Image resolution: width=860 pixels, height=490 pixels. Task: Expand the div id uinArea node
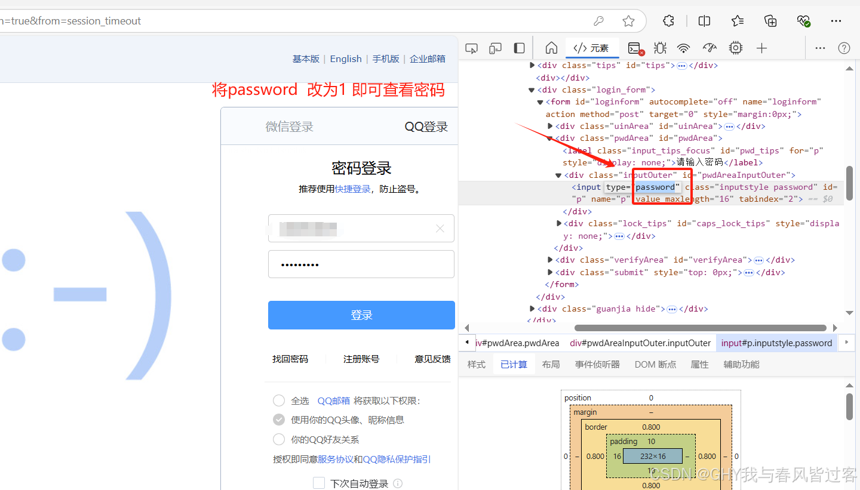pos(550,126)
